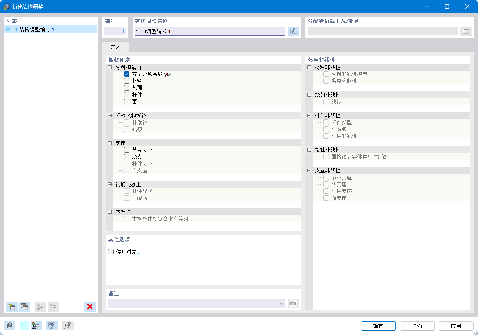Open units and decimal places icon
This screenshot has width=478, height=335.
(x=36, y=325)
